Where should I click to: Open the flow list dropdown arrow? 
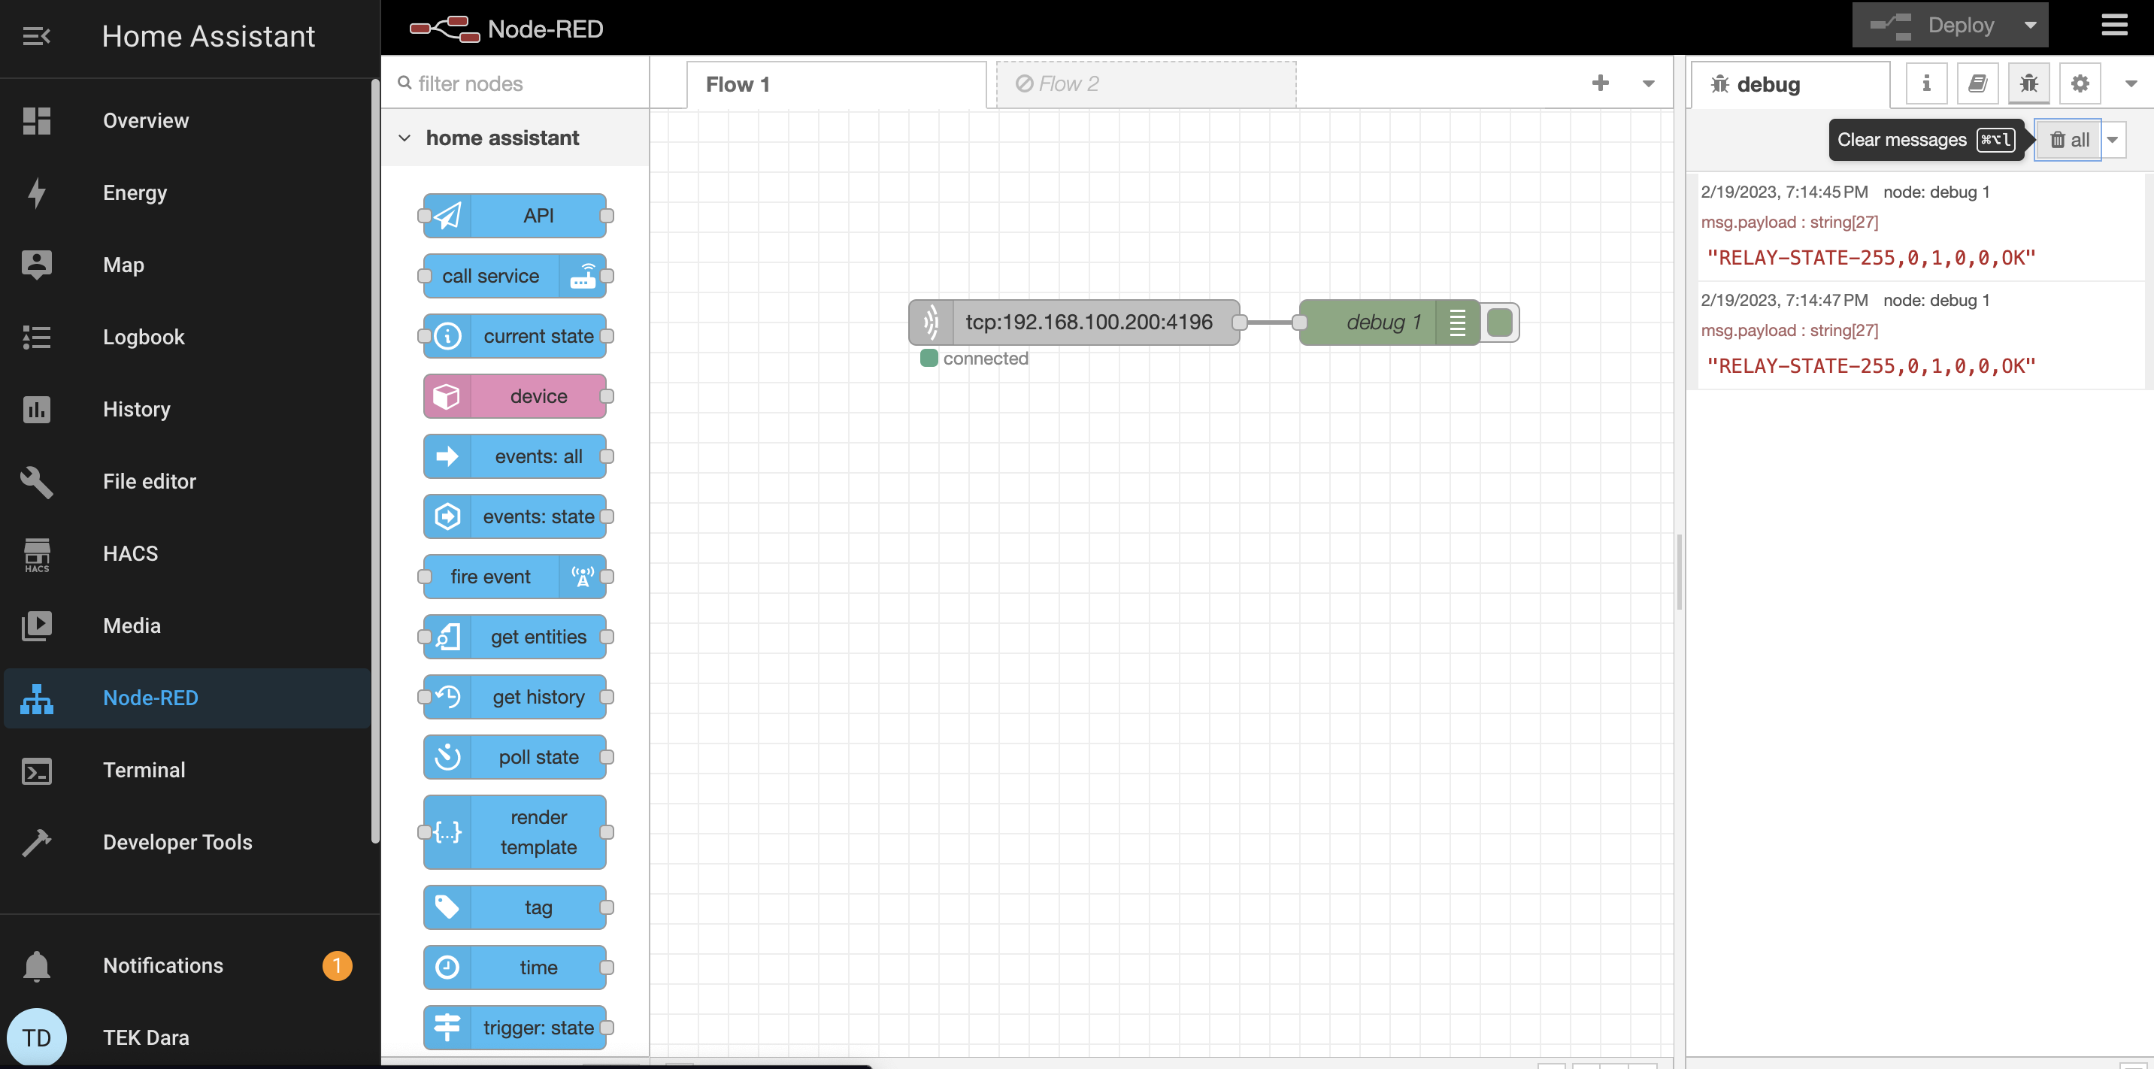pyautogui.click(x=1648, y=83)
